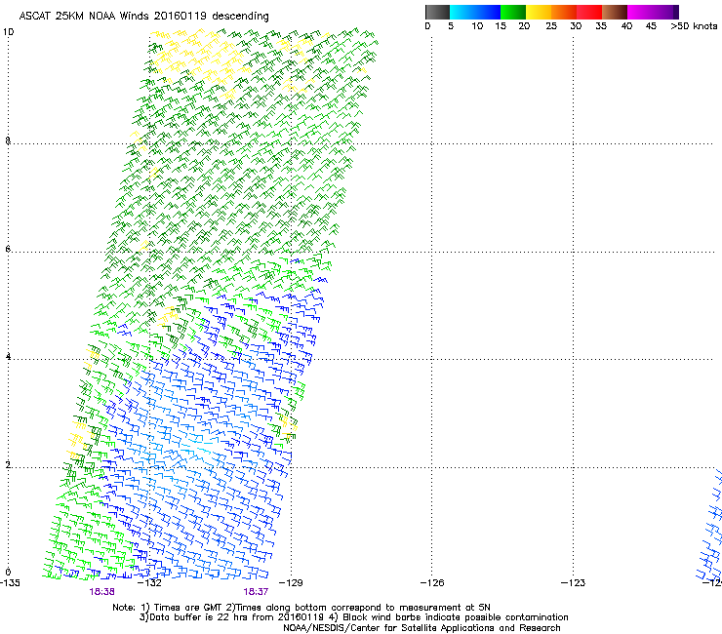Click the red 30-35 knots color swatch
Viewport: 722px width, 634px height.
589,12
